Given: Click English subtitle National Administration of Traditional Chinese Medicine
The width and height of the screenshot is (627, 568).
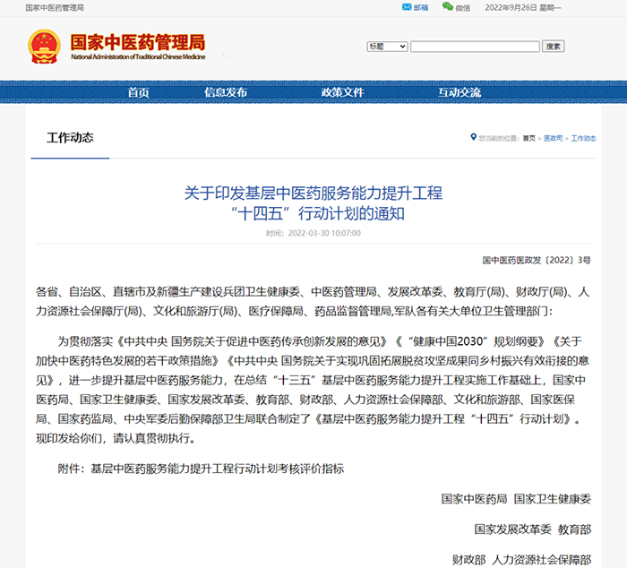Looking at the screenshot, I should tap(138, 56).
